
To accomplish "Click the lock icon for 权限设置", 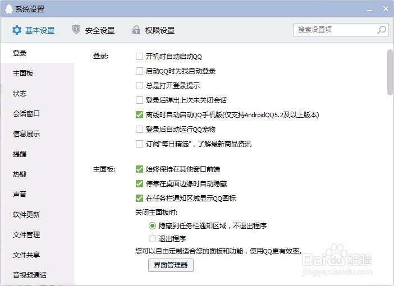I will [x=136, y=30].
